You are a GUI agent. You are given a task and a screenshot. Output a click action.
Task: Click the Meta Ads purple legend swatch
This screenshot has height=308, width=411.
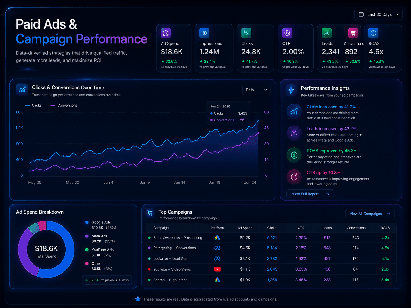pos(87,236)
